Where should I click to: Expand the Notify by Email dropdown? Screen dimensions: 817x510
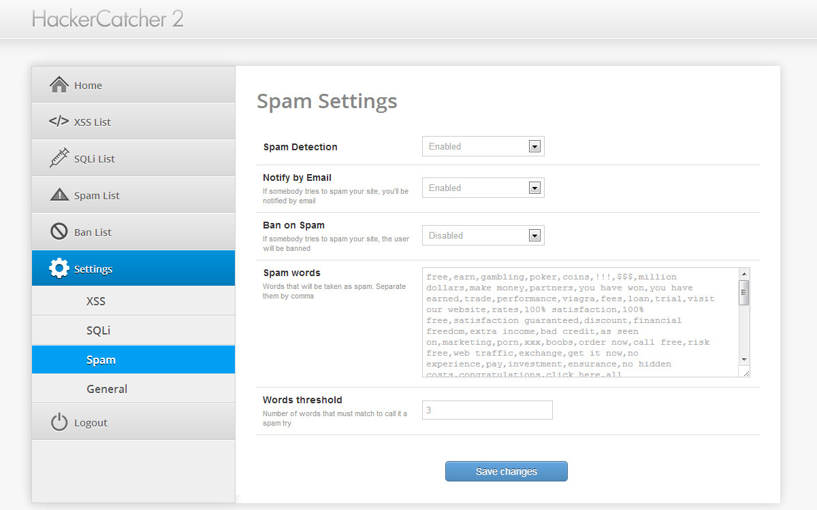tap(483, 188)
